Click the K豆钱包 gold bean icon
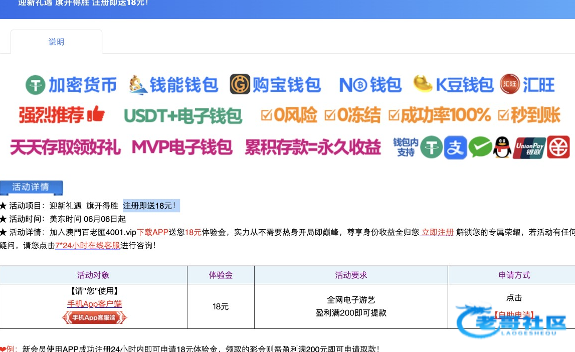This screenshot has height=352, width=575. tap(423, 84)
